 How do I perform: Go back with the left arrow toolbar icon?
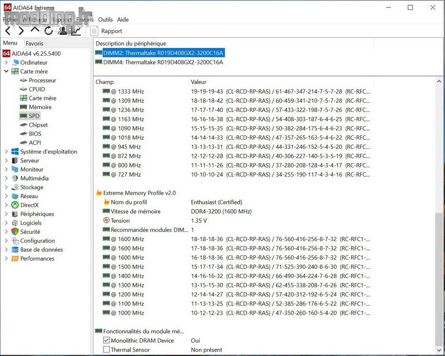coord(8,31)
